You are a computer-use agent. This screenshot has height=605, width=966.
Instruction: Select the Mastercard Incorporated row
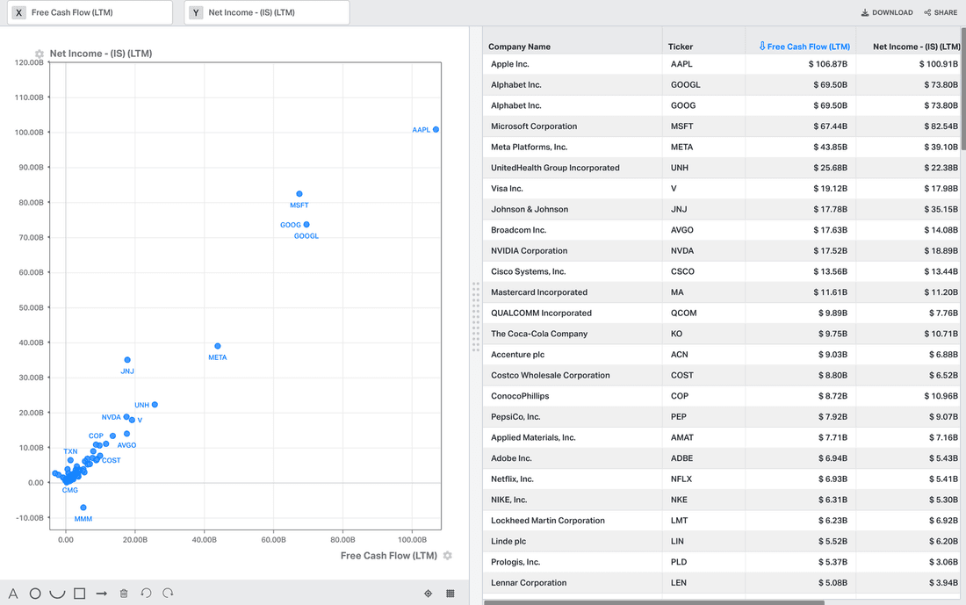coord(722,292)
